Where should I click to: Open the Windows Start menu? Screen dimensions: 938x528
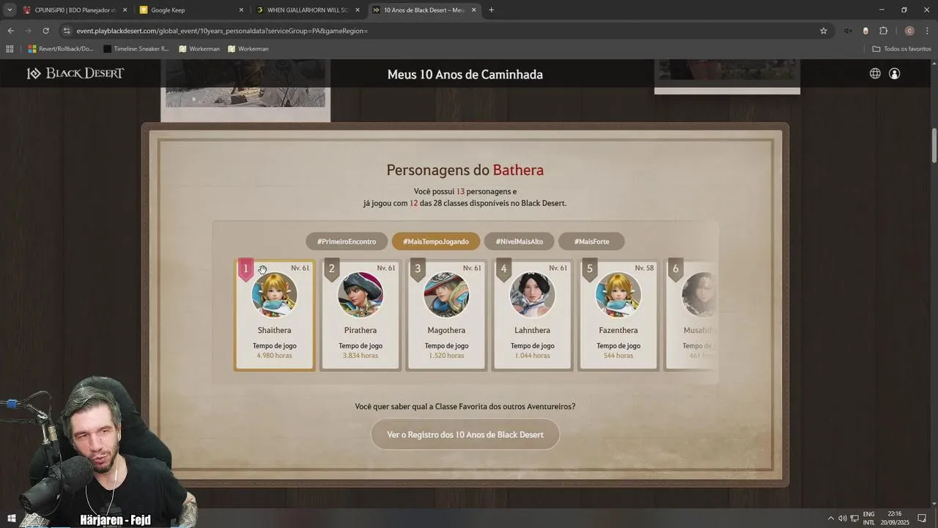pos(11,518)
